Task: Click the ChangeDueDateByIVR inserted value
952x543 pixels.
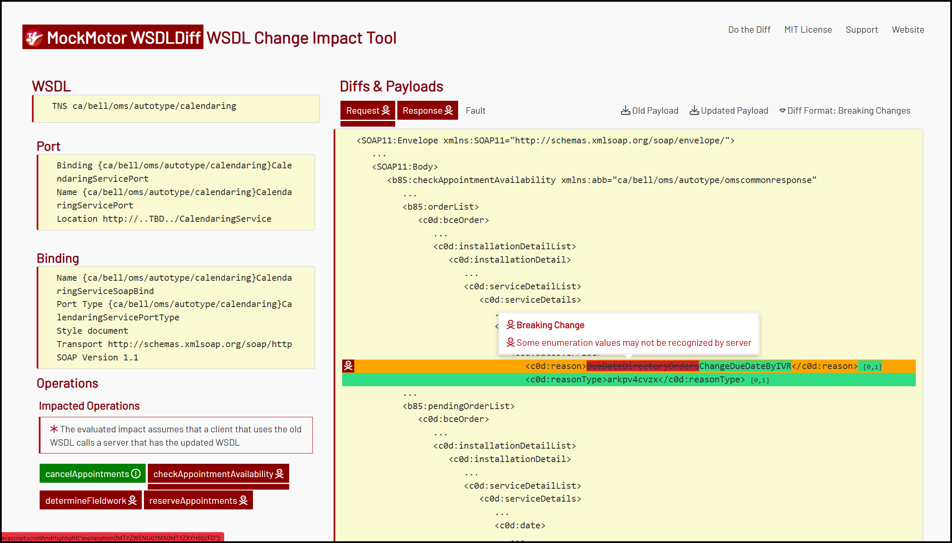Action: pyautogui.click(x=745, y=366)
